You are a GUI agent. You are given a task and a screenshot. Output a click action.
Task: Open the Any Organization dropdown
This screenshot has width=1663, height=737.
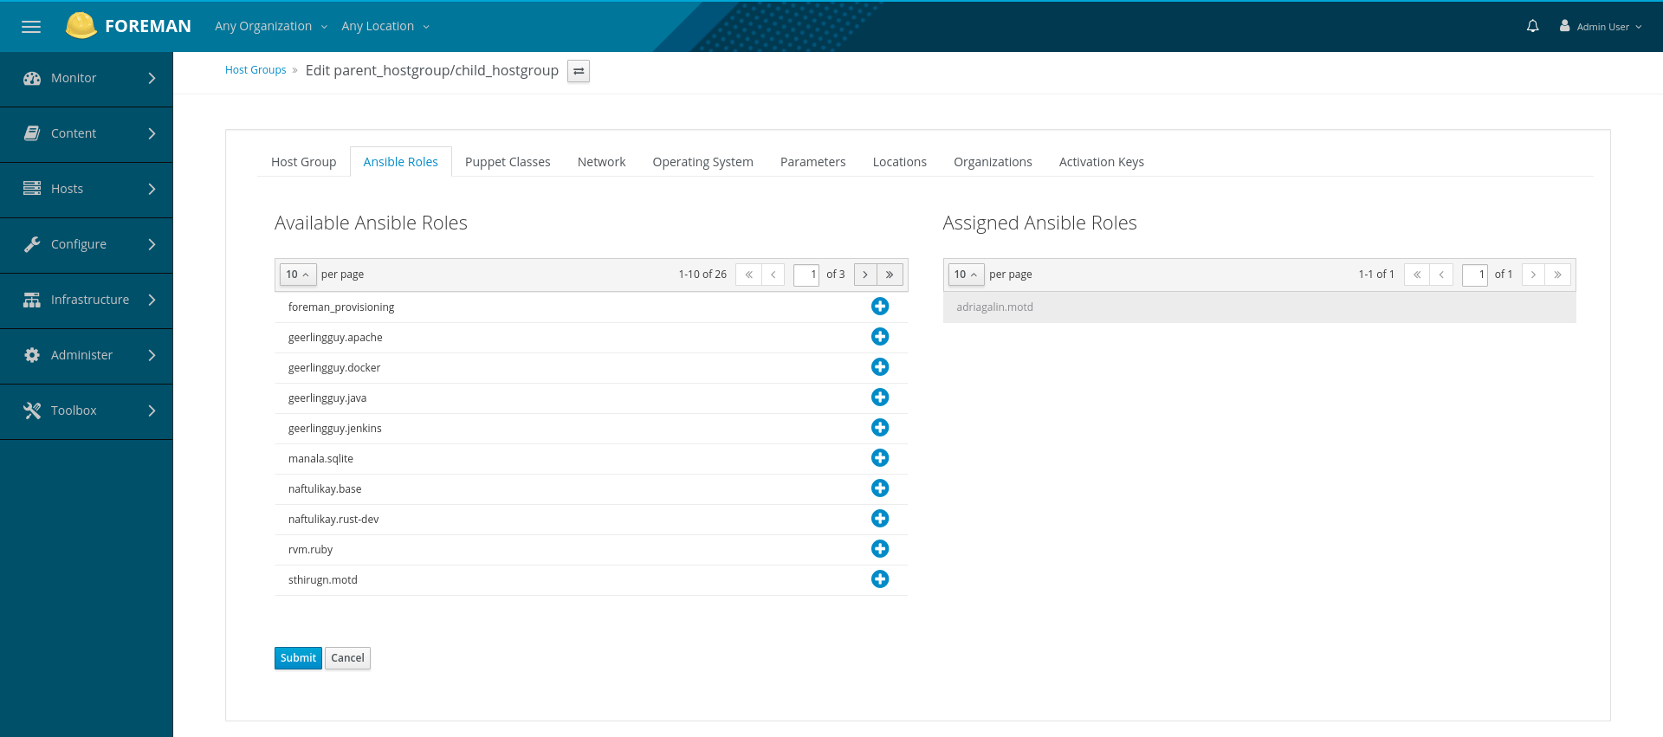(x=271, y=26)
